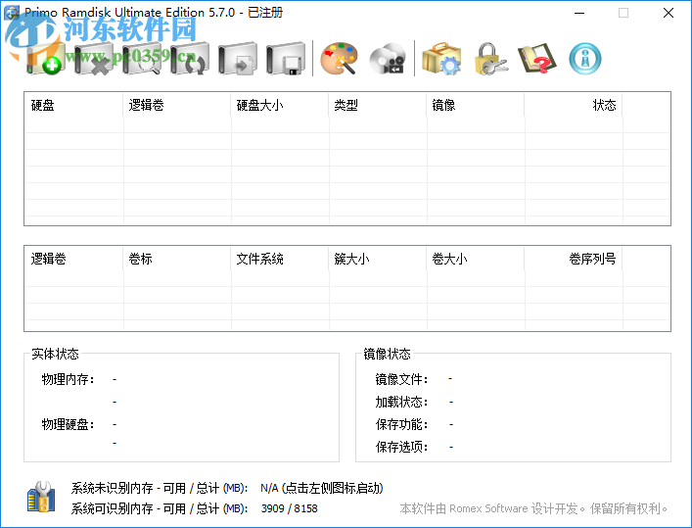Open the package settings gear icon
This screenshot has height=528, width=692.
(x=441, y=59)
